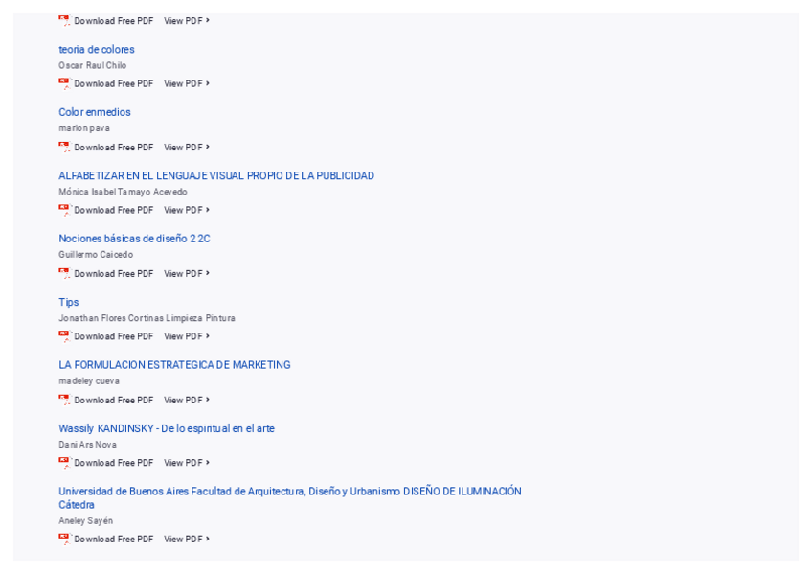812x574 pixels.
Task: Open 'LA FORMULACION ESTRATEGICA DE MARKETING'
Action: 174,365
